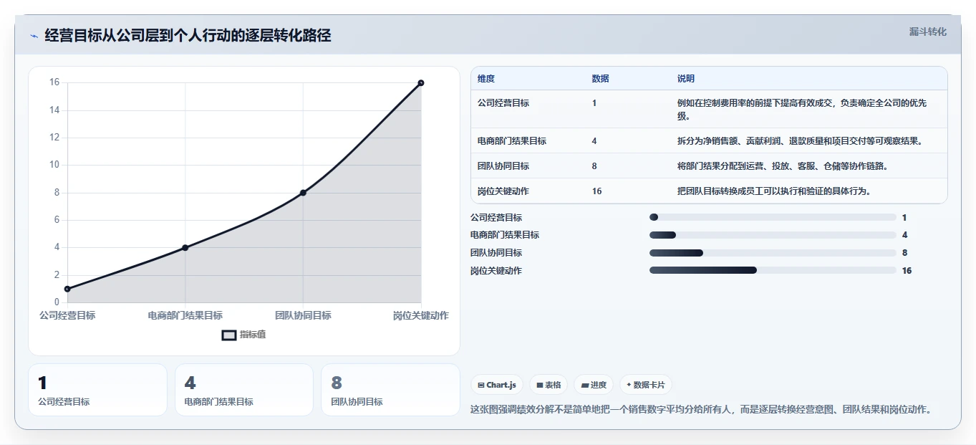Toggle the 指标值 legend color box
The height and width of the screenshot is (445, 976).
tap(228, 335)
